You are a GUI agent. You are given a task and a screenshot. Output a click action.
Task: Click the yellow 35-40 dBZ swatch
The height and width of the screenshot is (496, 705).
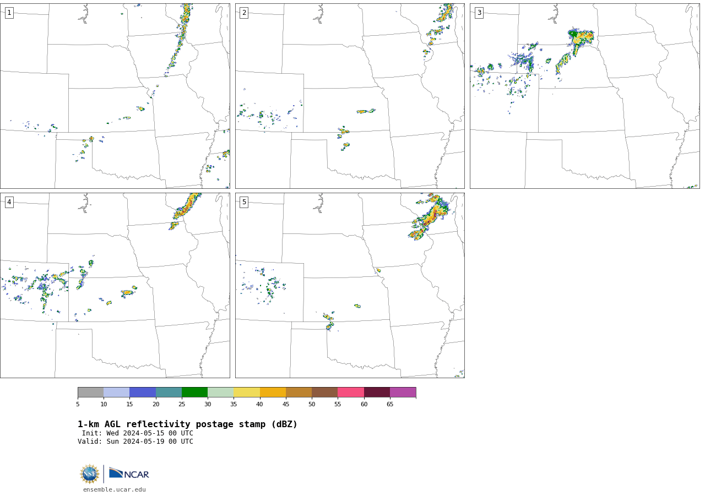(x=247, y=392)
